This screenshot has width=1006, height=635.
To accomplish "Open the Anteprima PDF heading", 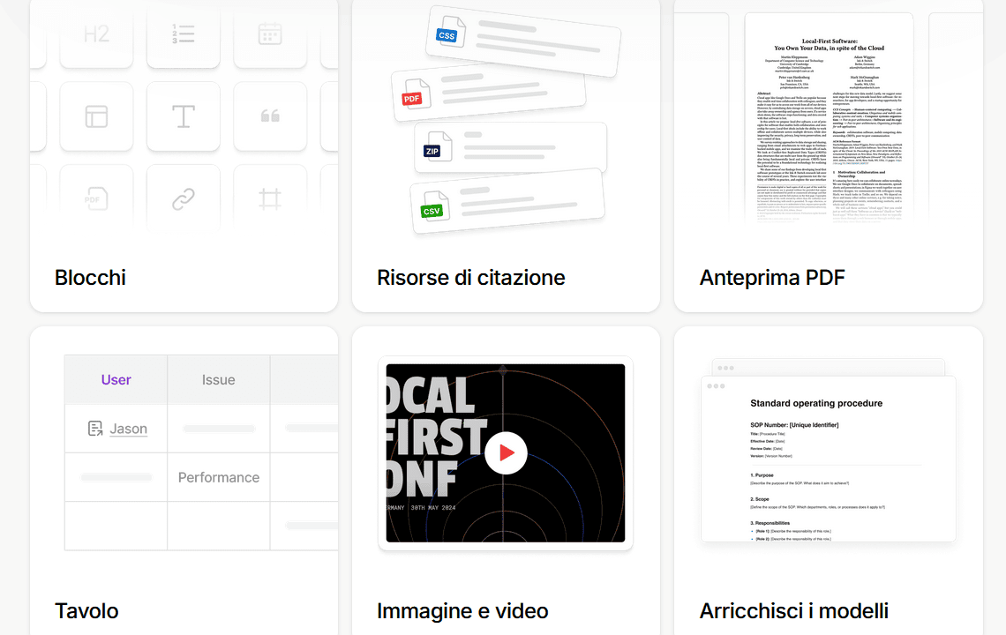I will [x=772, y=278].
